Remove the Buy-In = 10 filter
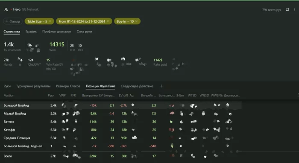This screenshot has width=299, height=163. coord(136,21)
